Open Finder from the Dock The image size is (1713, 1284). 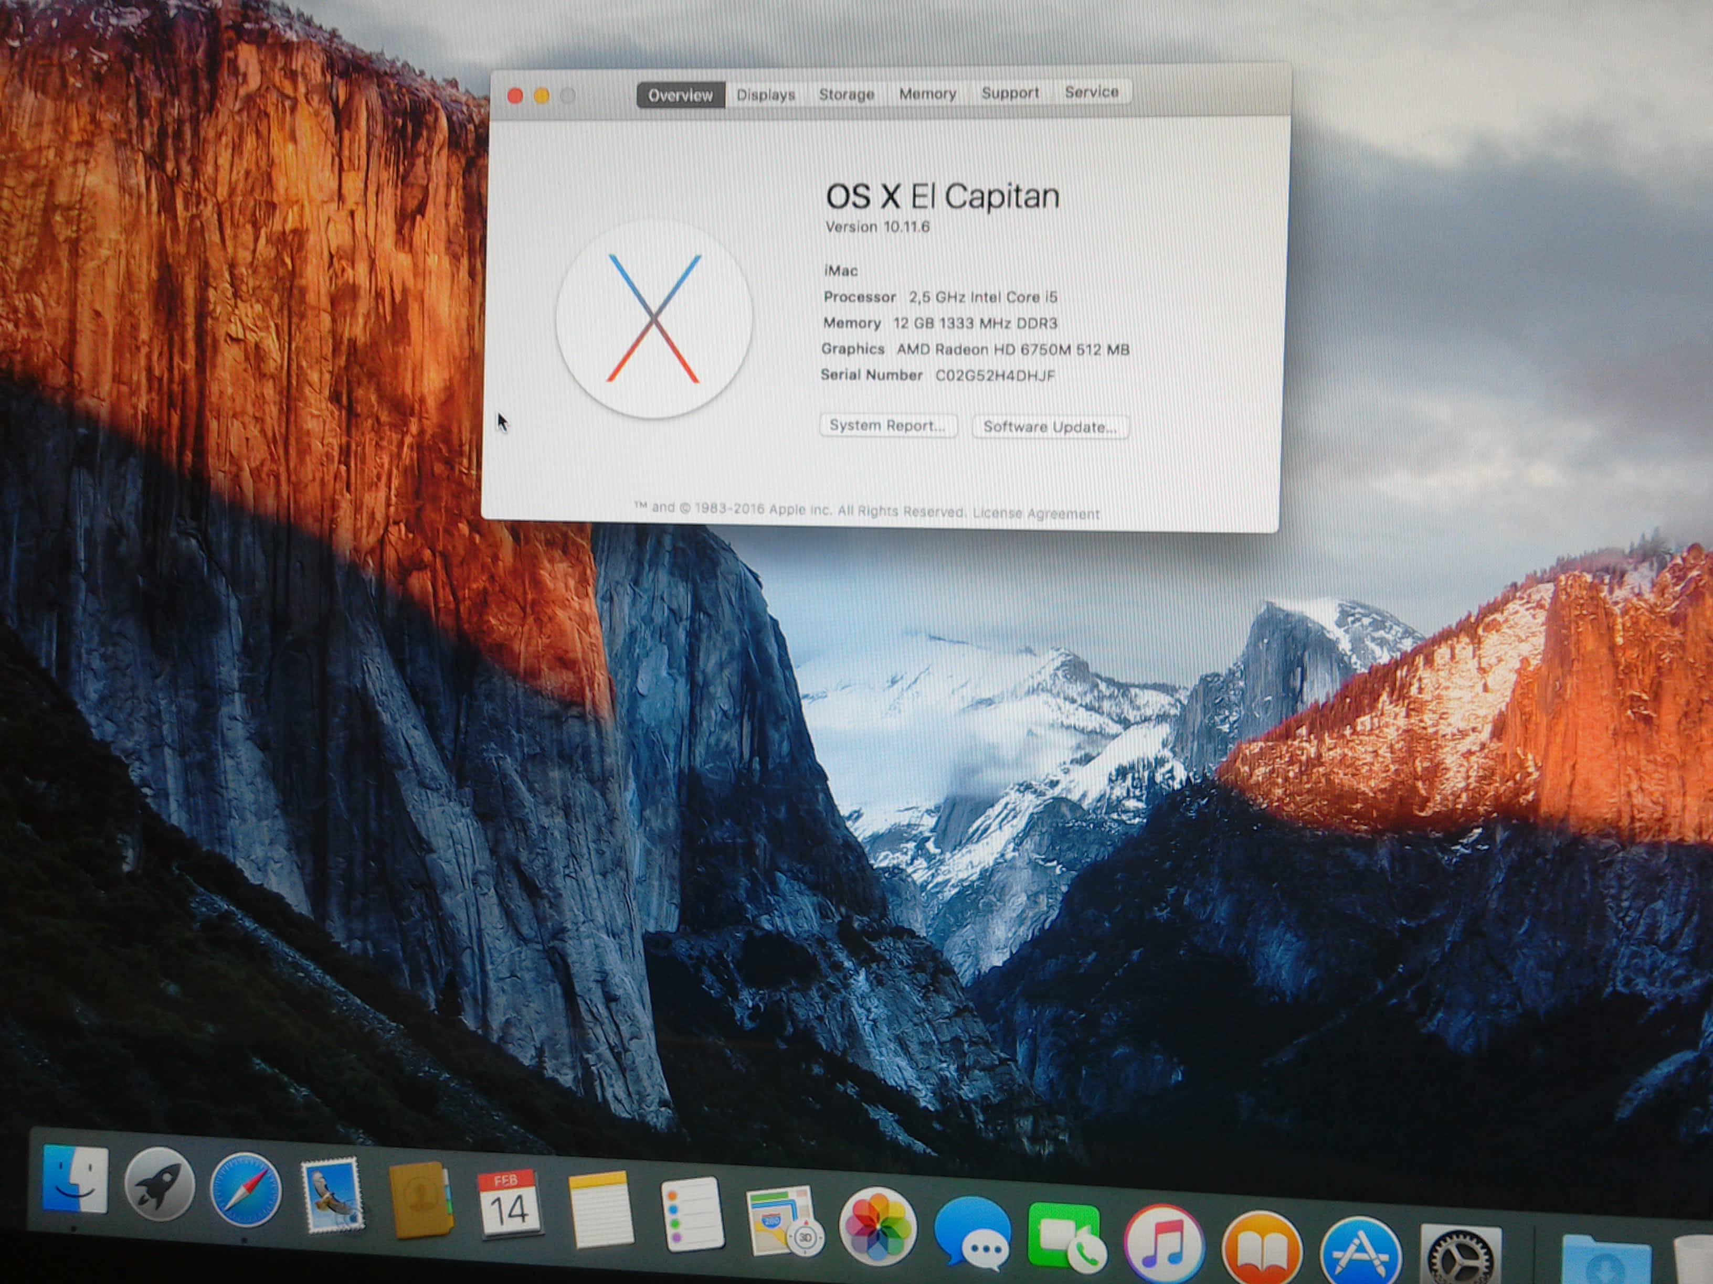click(75, 1178)
